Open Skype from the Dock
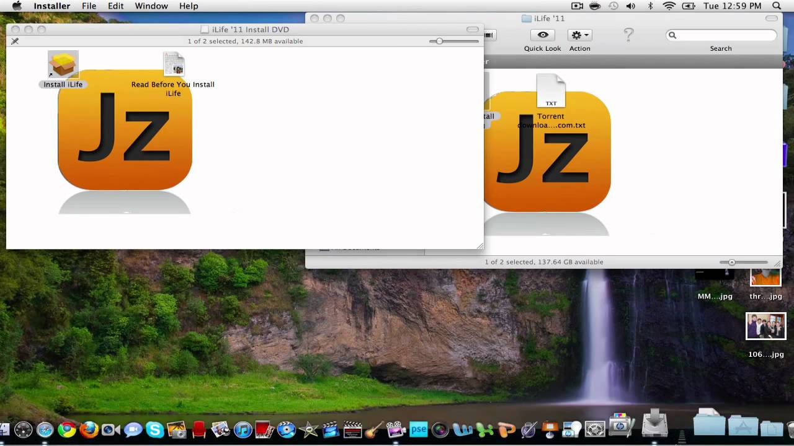The width and height of the screenshot is (794, 446). [154, 430]
